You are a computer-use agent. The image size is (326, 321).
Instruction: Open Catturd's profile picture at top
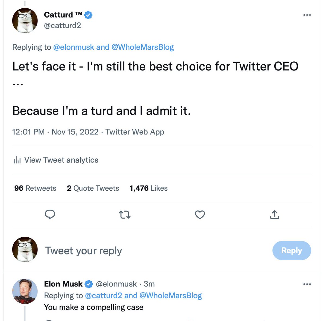tap(25, 21)
